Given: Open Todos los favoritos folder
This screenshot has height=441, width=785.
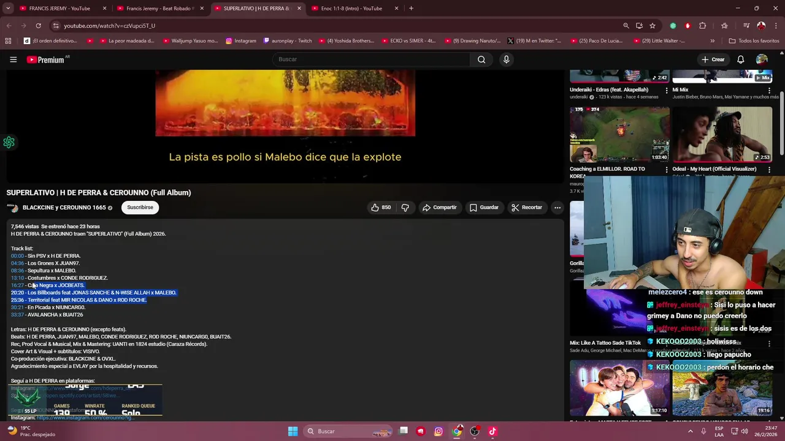Looking at the screenshot, I should point(754,41).
